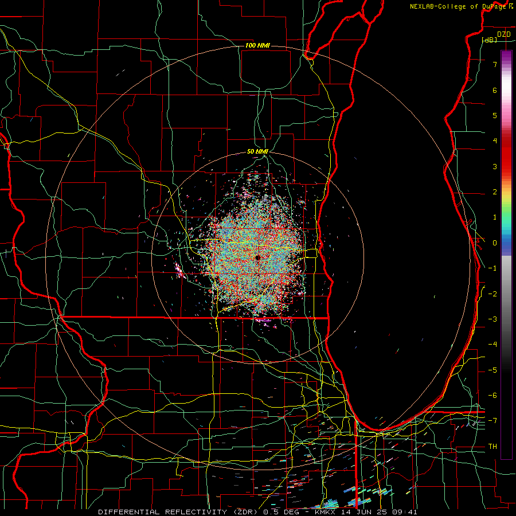Image resolution: width=516 pixels, height=516 pixels.
Task: Click the black radar site dot at center
Action: pos(257,257)
